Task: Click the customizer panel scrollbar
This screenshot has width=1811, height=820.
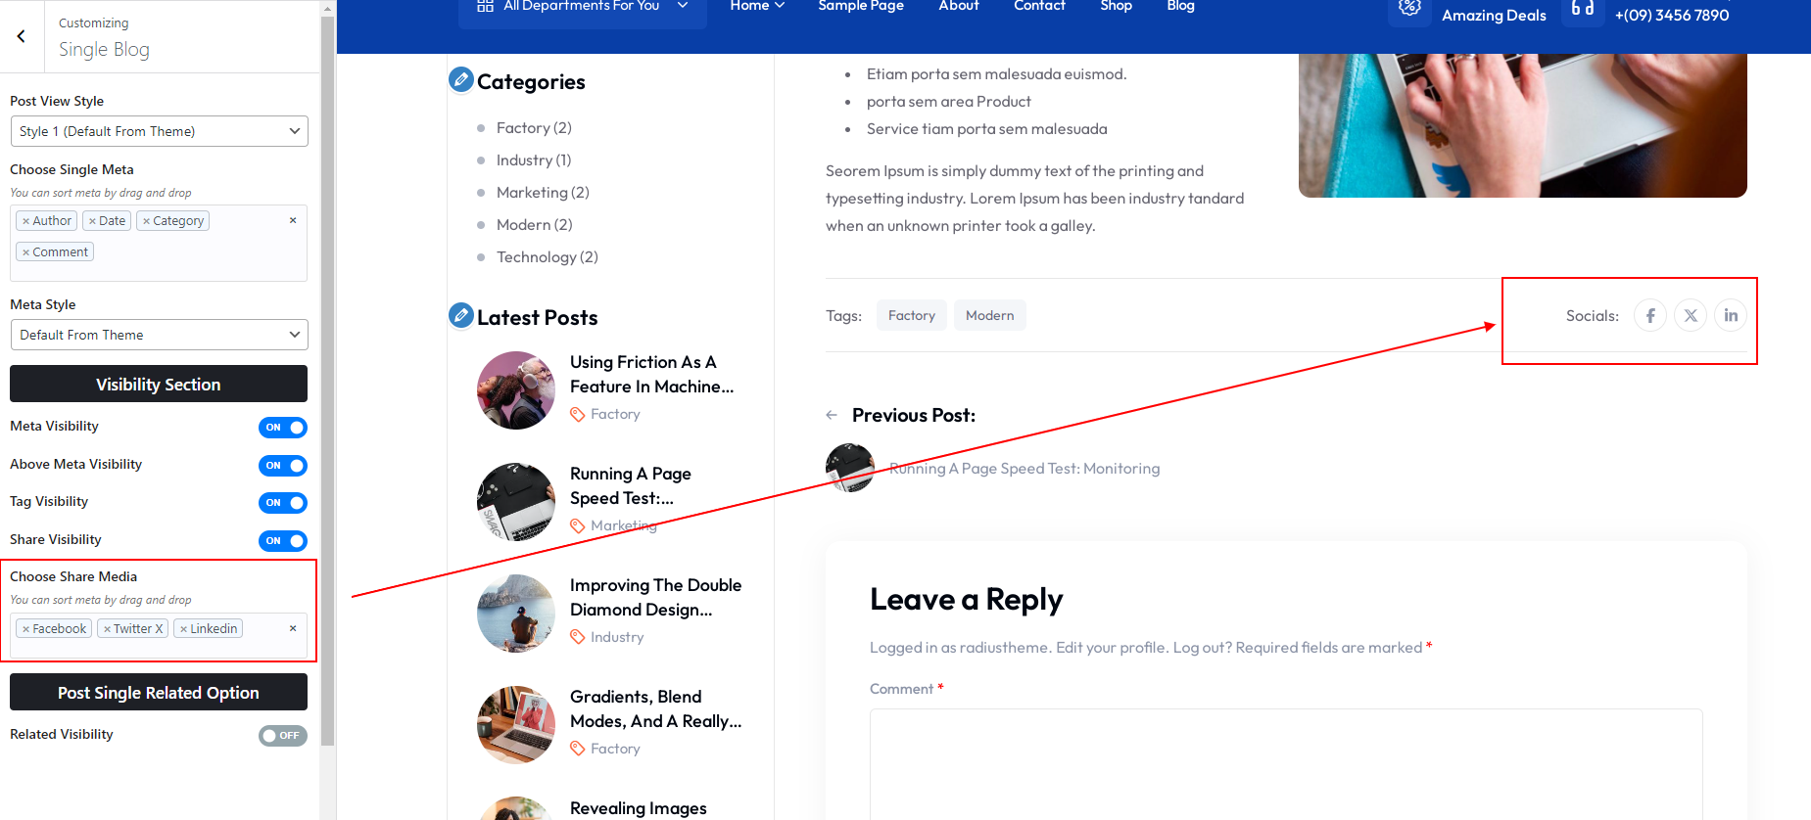Action: pos(327,382)
